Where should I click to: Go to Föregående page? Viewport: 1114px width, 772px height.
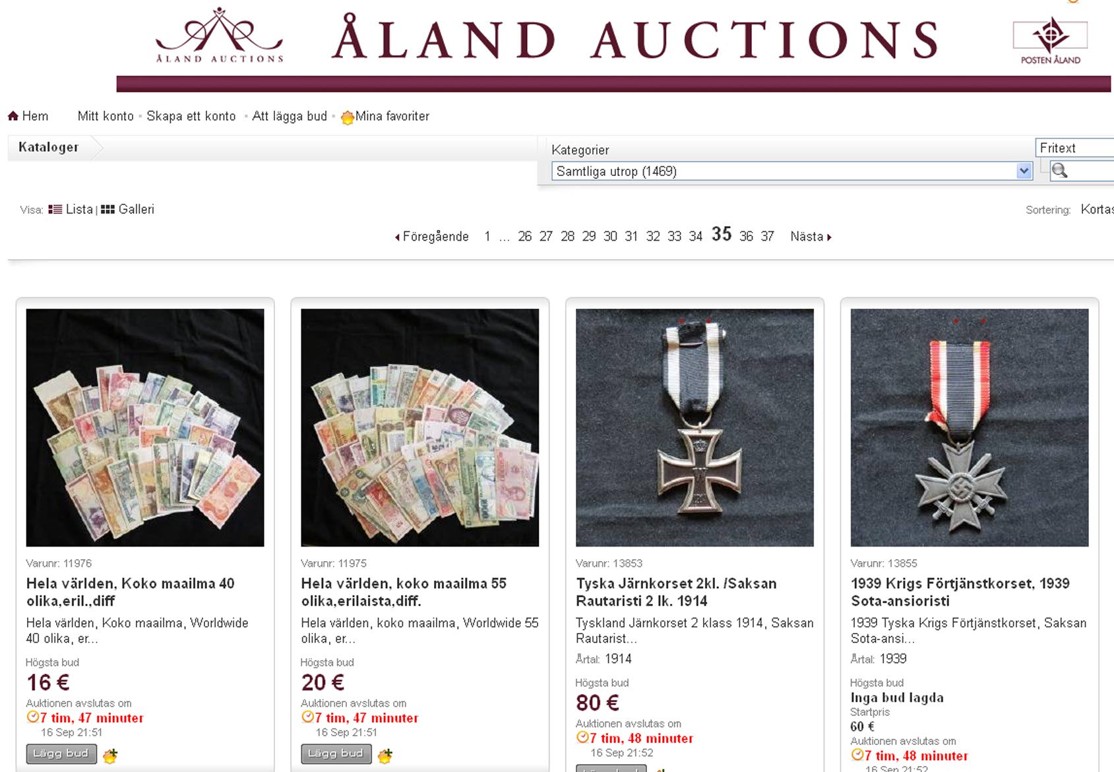(431, 236)
